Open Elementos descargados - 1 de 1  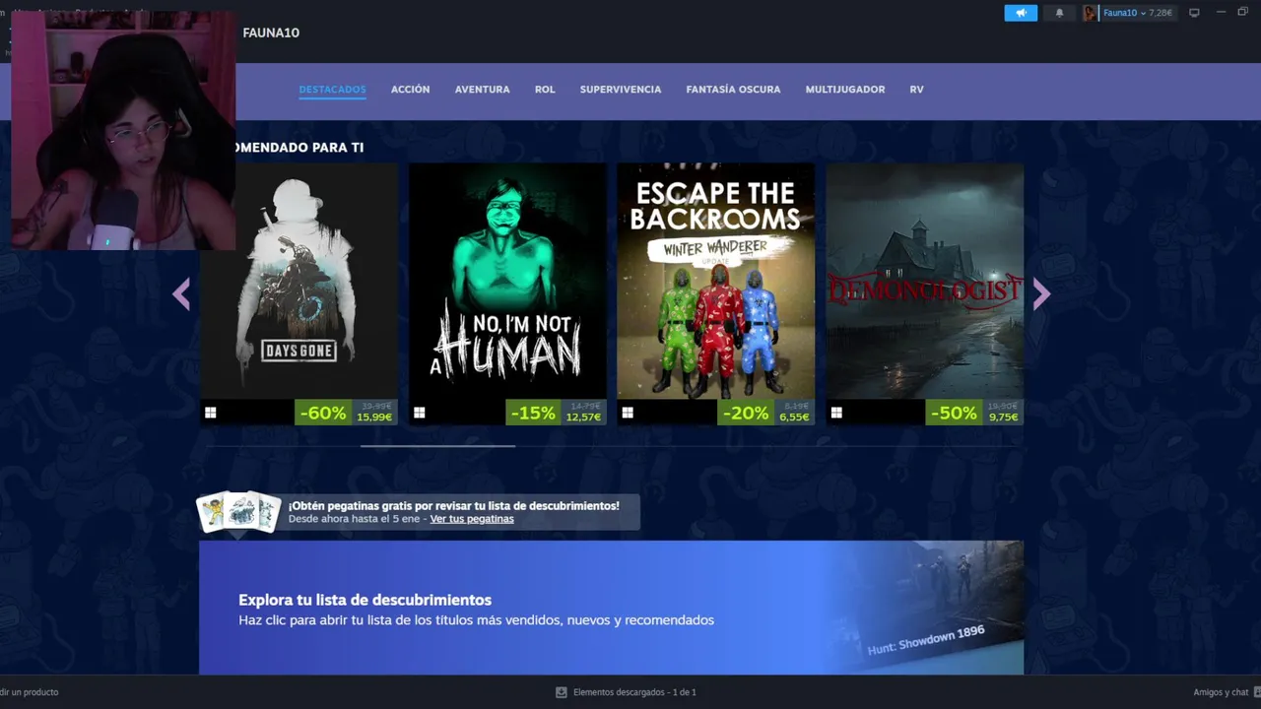634,692
